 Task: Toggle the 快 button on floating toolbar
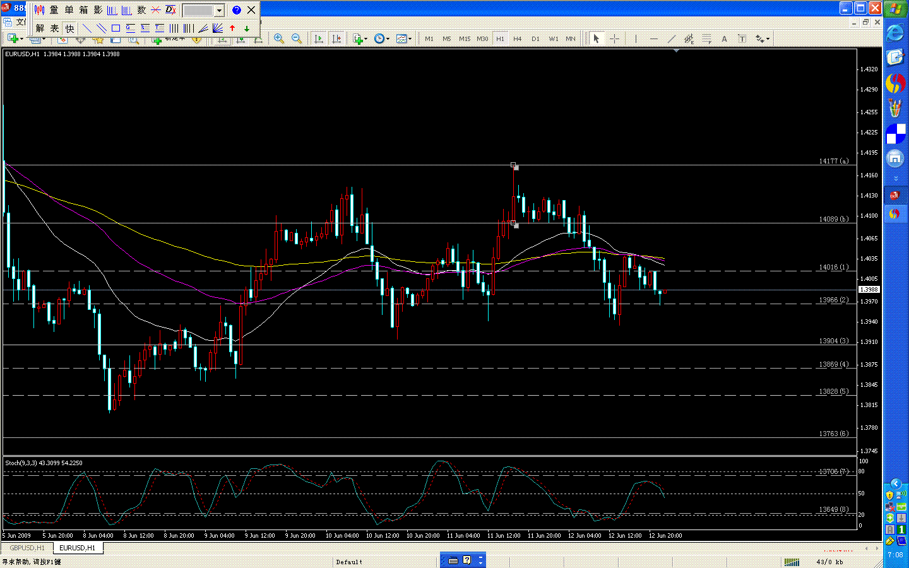pyautogui.click(x=69, y=28)
